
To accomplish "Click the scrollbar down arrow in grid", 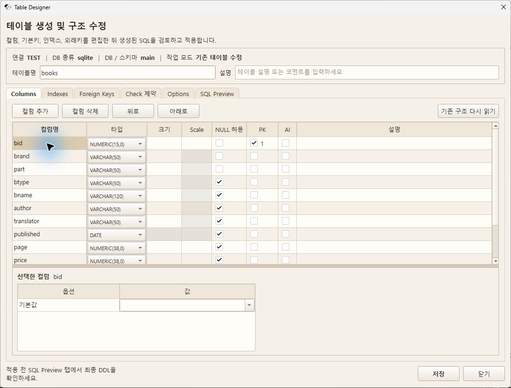I will (x=495, y=261).
